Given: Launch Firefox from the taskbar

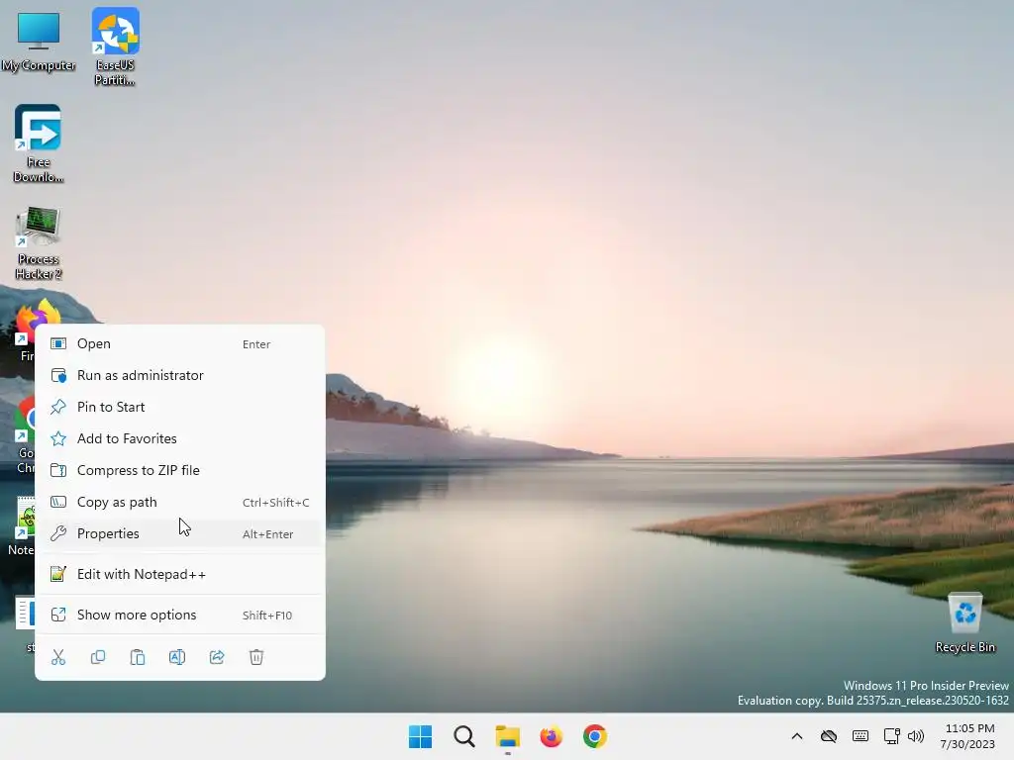Looking at the screenshot, I should pos(551,736).
